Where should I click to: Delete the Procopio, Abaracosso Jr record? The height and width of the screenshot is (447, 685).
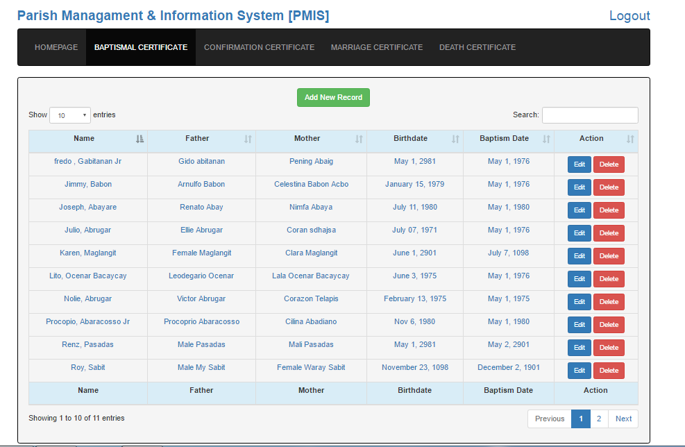[609, 325]
